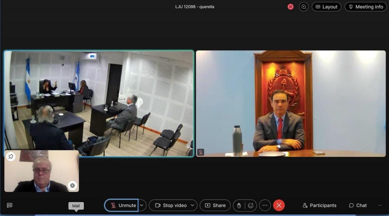Open the Participants panel

[319, 205]
